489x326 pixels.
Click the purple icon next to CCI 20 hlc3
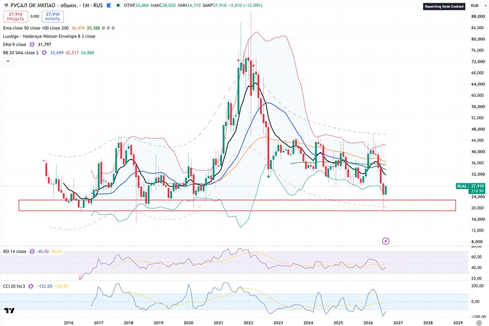coord(31,286)
